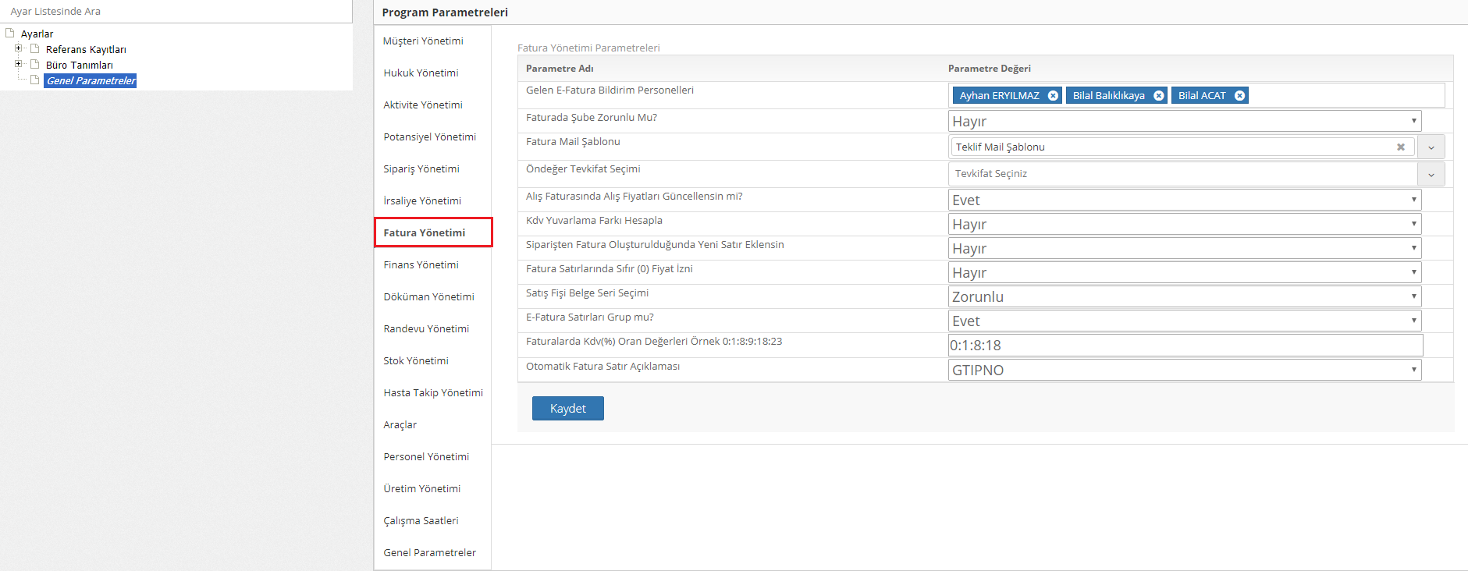This screenshot has height=571, width=1468.
Task: Clear the Teklif Mail Şablonu selection
Action: point(1400,147)
